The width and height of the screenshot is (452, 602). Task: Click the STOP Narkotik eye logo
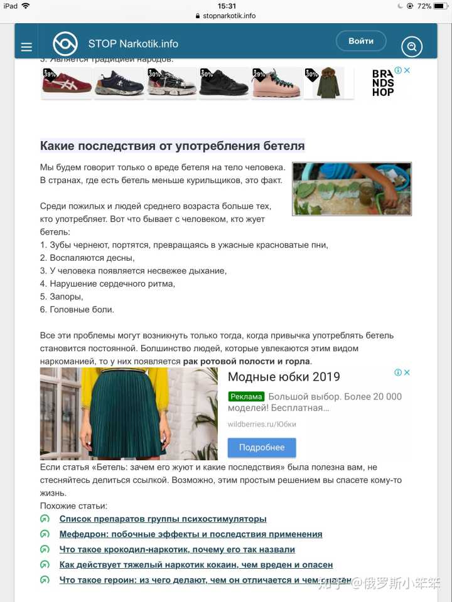pyautogui.click(x=65, y=44)
